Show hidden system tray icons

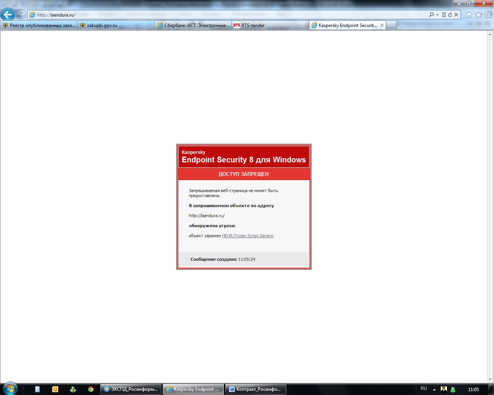[434, 389]
